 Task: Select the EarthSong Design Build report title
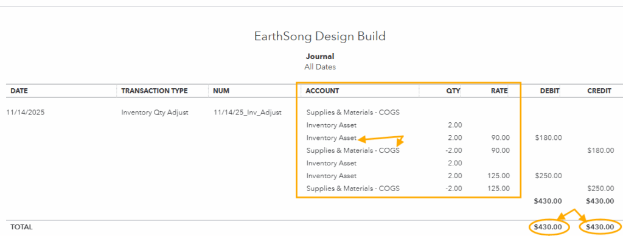pyautogui.click(x=320, y=36)
